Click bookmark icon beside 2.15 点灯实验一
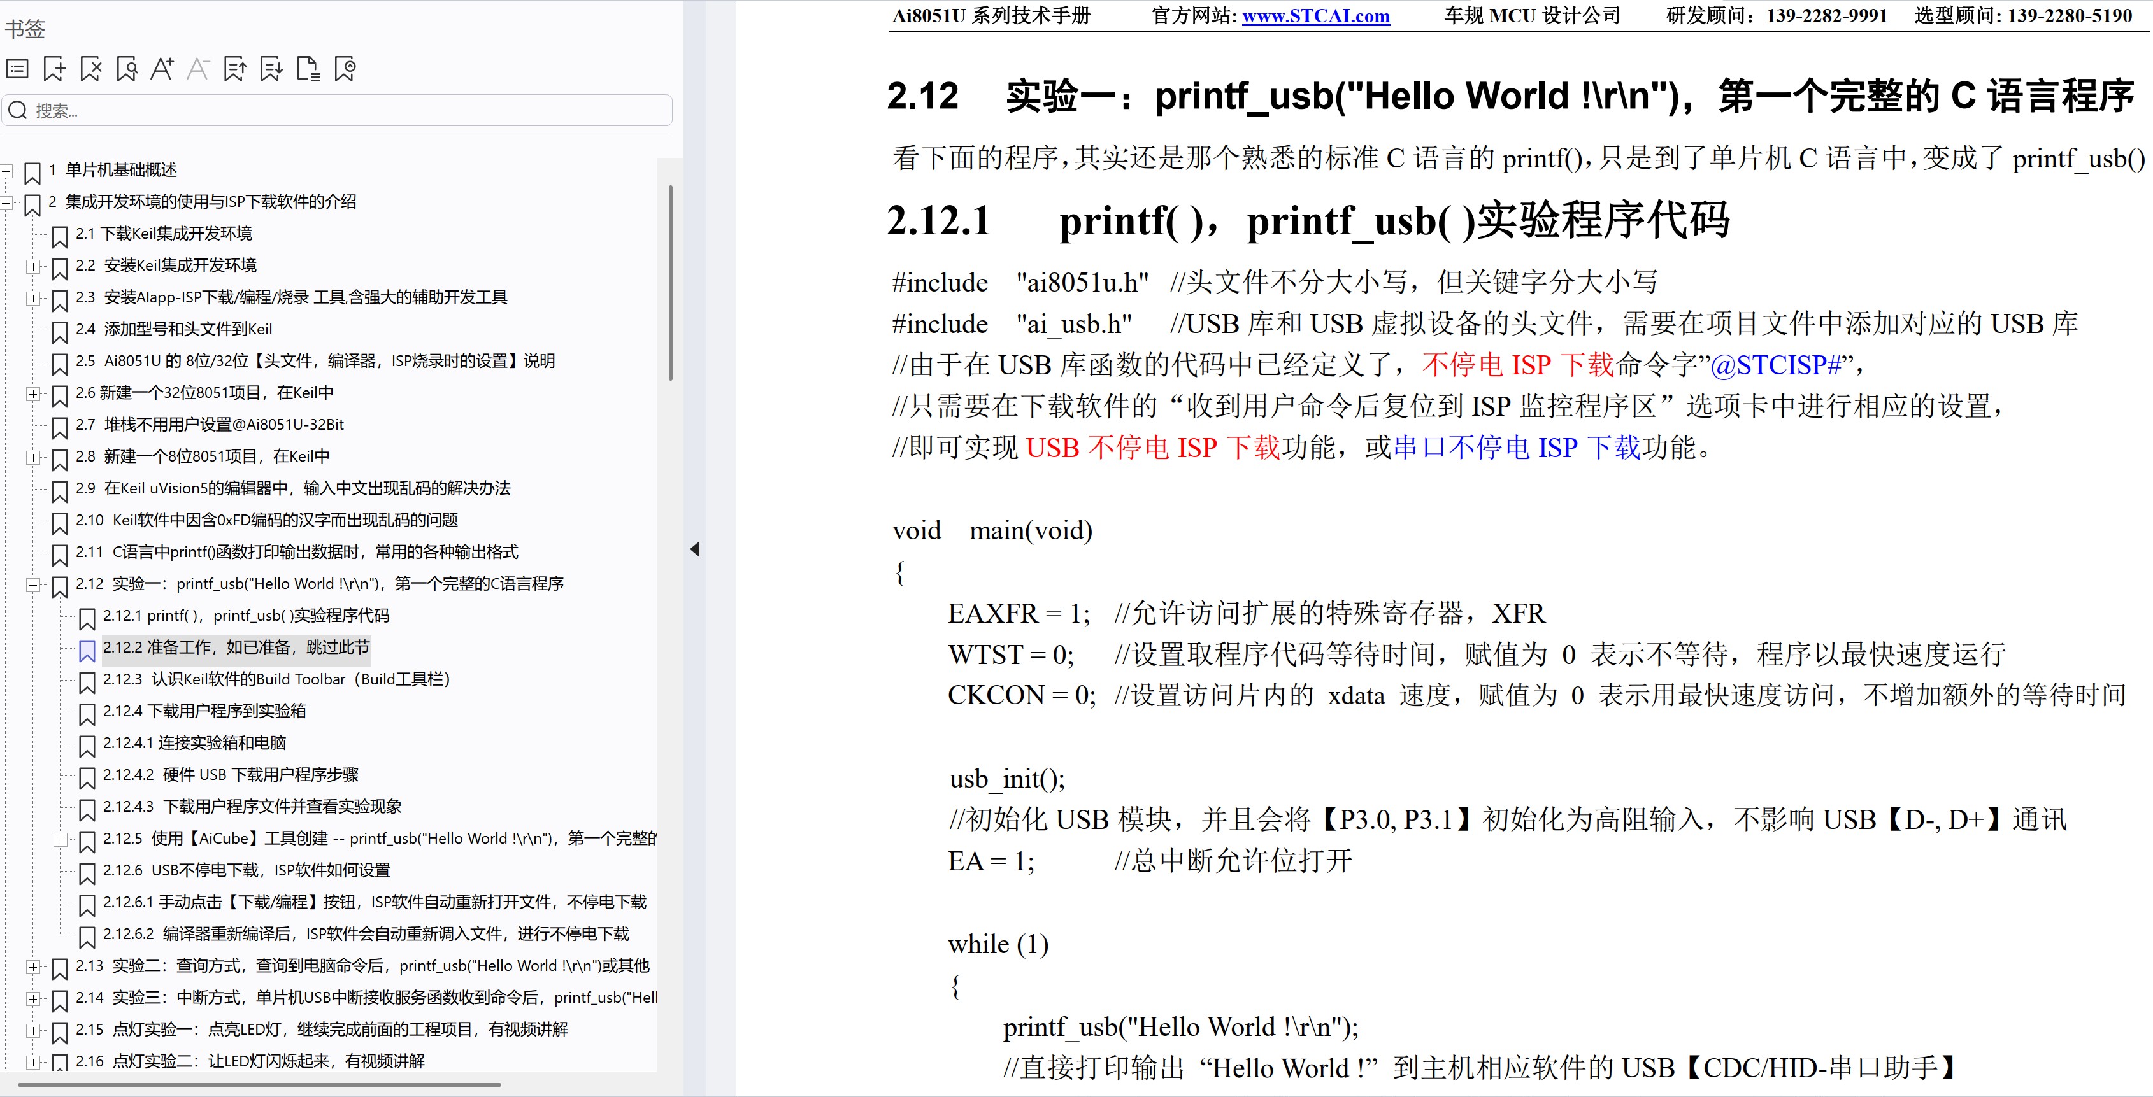The height and width of the screenshot is (1097, 2153). [59, 1033]
